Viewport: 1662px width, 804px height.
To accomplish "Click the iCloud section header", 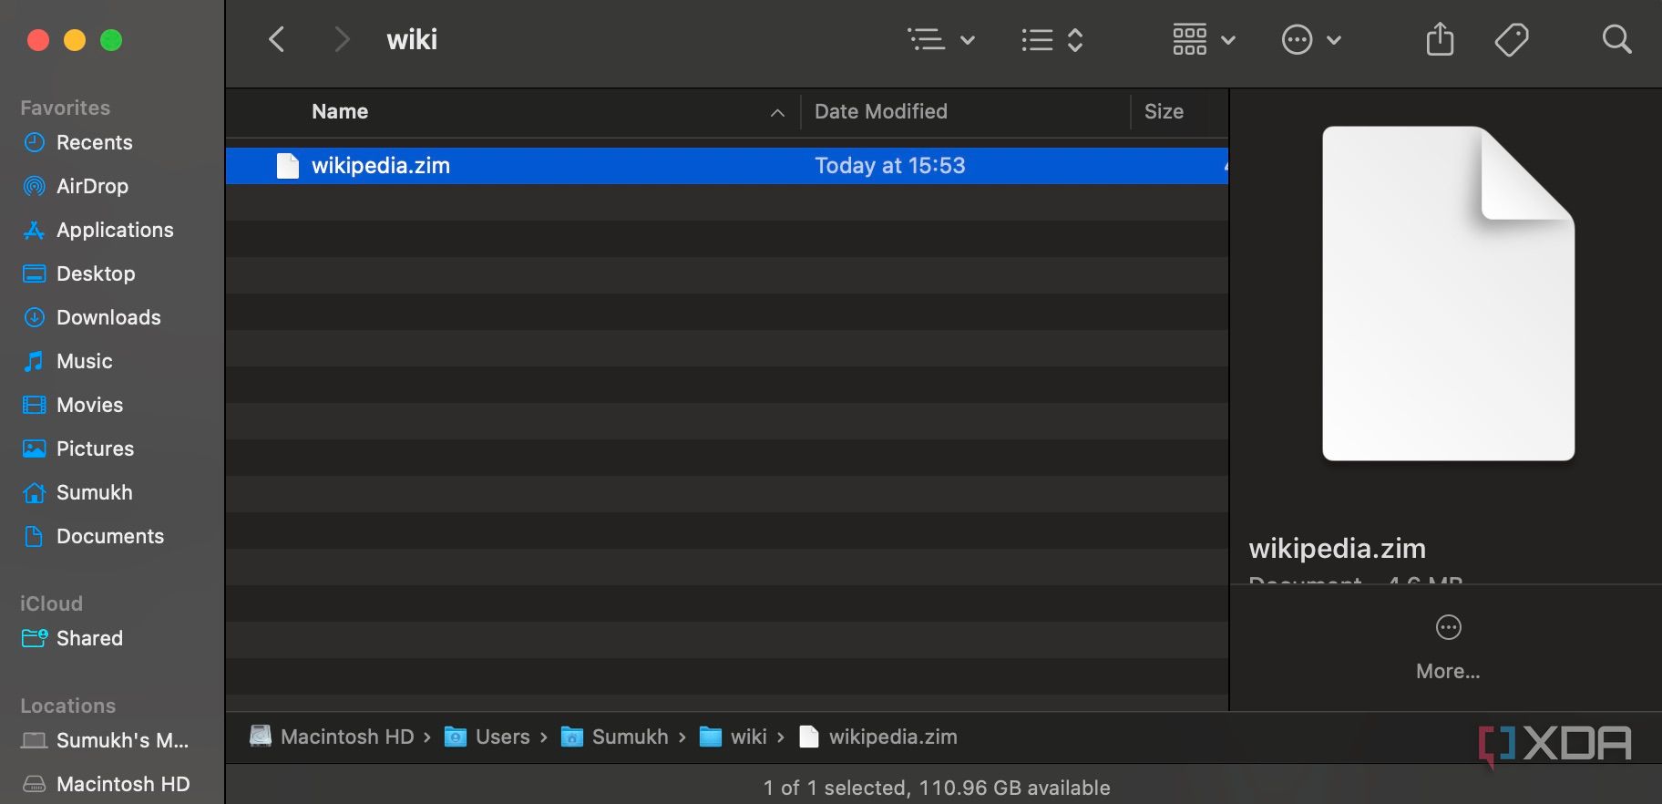I will tap(51, 603).
